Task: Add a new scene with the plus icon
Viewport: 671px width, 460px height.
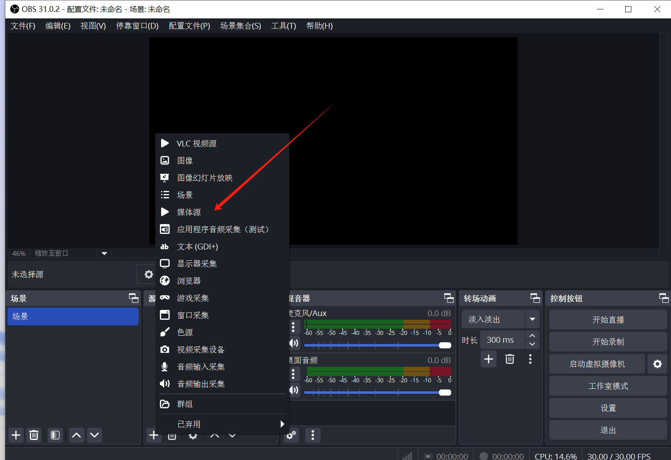Action: [16, 435]
